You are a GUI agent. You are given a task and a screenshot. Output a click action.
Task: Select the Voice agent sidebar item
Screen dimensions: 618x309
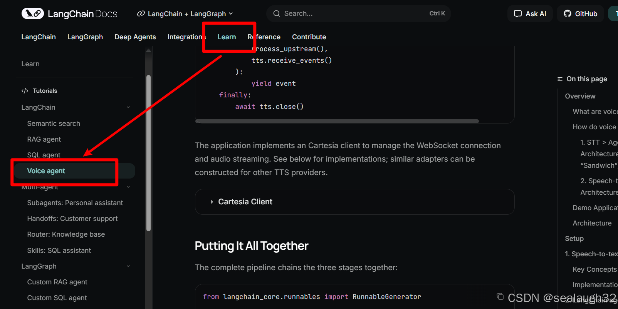click(75, 171)
